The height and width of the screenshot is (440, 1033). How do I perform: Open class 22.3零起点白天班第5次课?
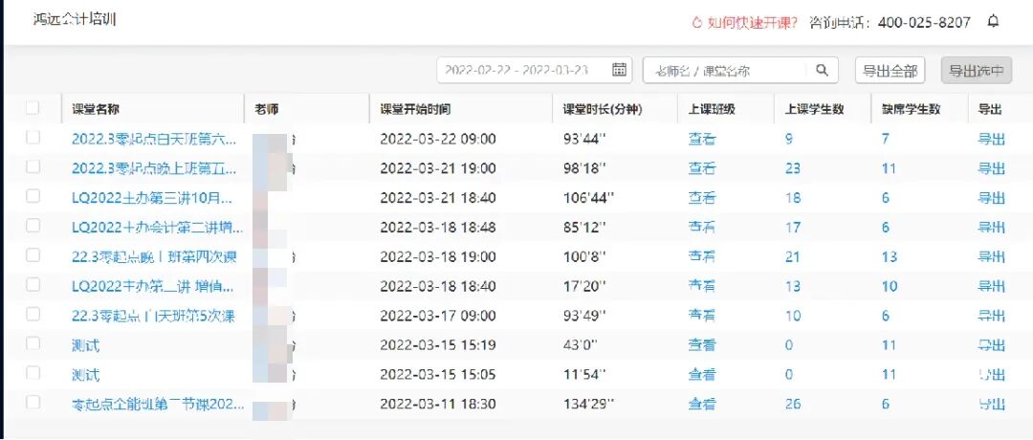tap(153, 317)
